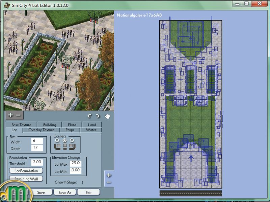Open the Overlay Texture tab

pos(41,130)
